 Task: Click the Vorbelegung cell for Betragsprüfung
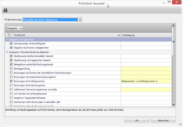pyautogui.click(x=146, y=69)
